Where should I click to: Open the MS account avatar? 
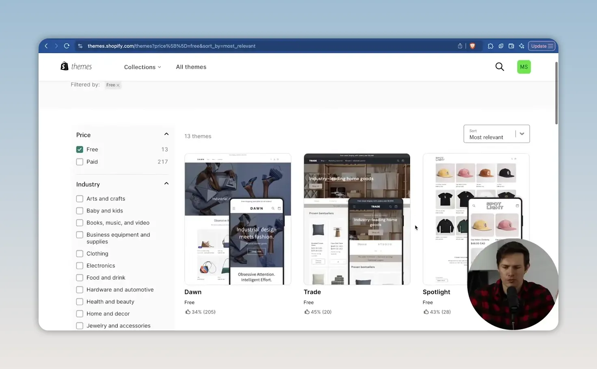(524, 67)
